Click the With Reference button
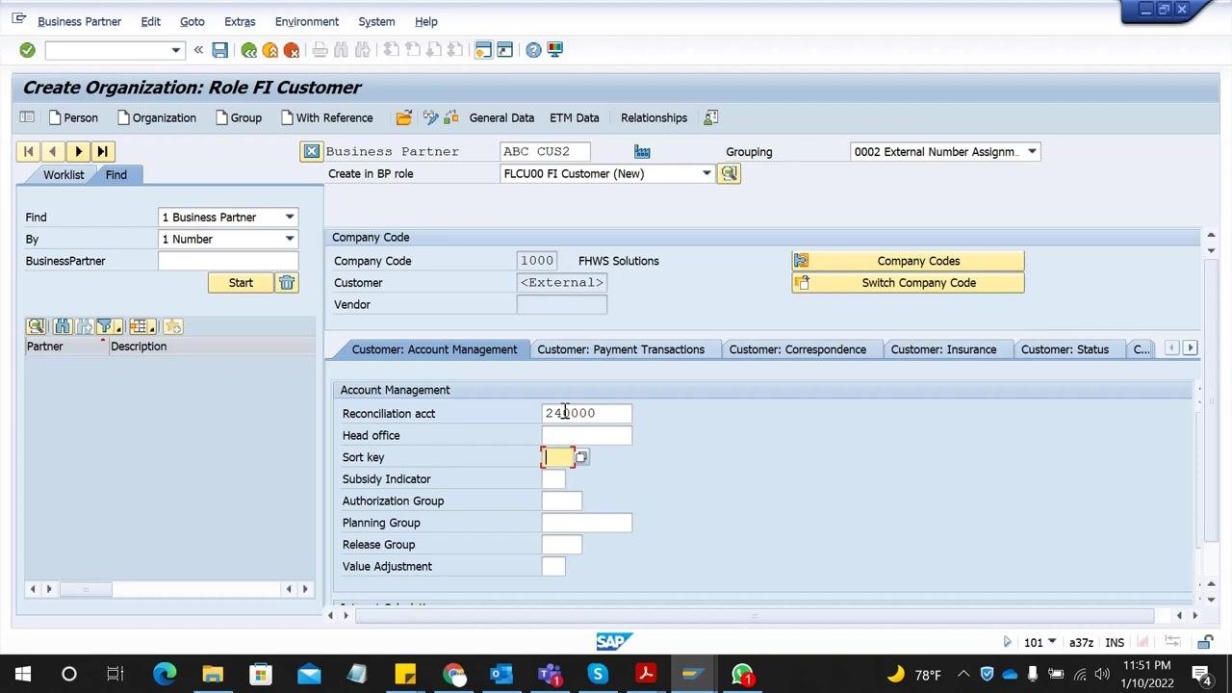This screenshot has width=1232, height=693. click(326, 117)
